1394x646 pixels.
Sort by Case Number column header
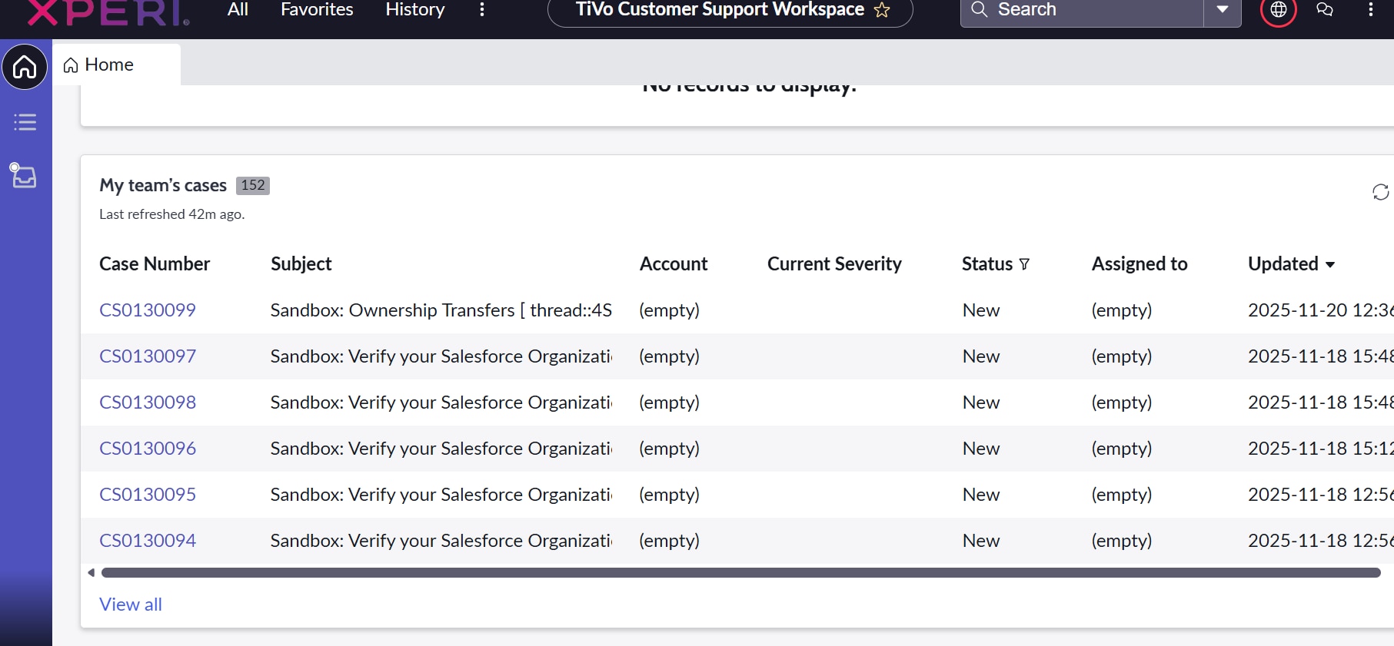[x=155, y=264]
